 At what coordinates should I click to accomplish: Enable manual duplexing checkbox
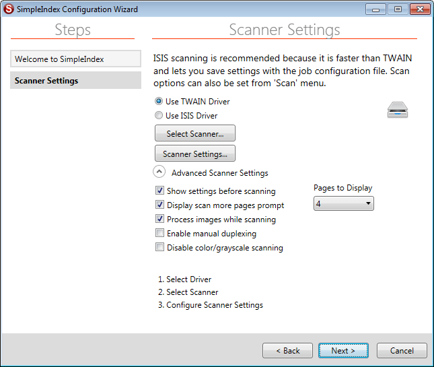coord(159,233)
